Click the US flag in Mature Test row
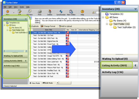Image resolution: width=139 pixels, height=99 pixels. (x=67, y=65)
